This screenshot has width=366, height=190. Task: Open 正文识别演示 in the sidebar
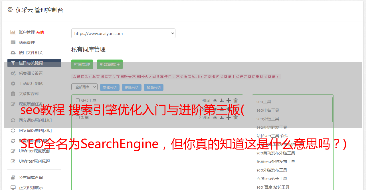(31, 188)
